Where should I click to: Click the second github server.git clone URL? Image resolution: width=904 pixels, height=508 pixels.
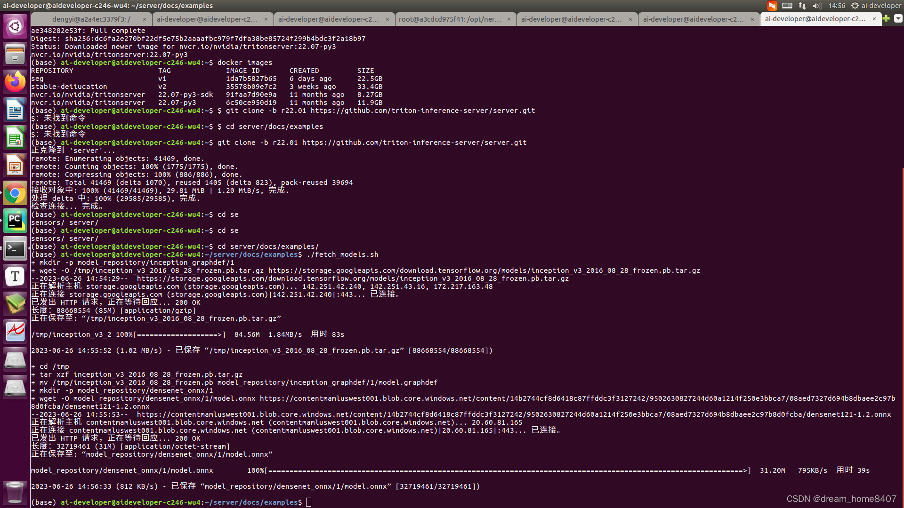(414, 143)
